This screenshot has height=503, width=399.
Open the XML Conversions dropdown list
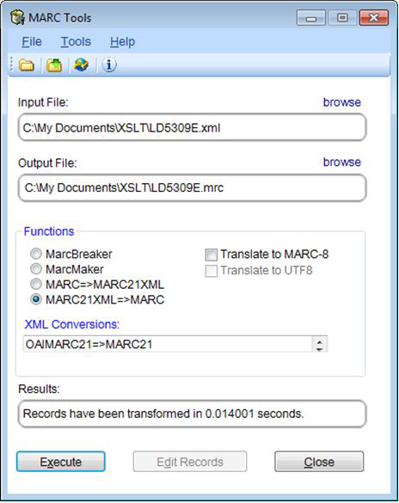coord(175,344)
